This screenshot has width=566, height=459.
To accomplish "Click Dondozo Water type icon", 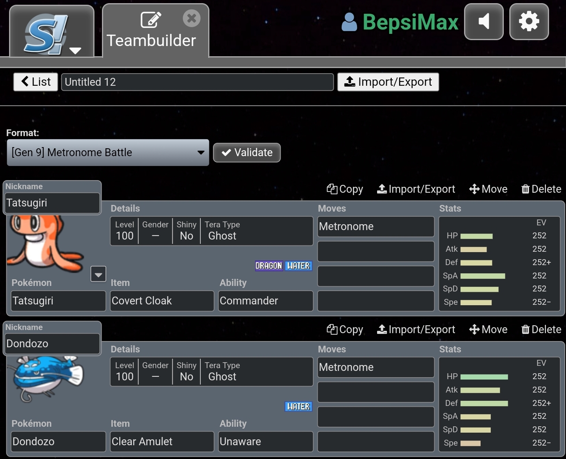I will tap(298, 406).
